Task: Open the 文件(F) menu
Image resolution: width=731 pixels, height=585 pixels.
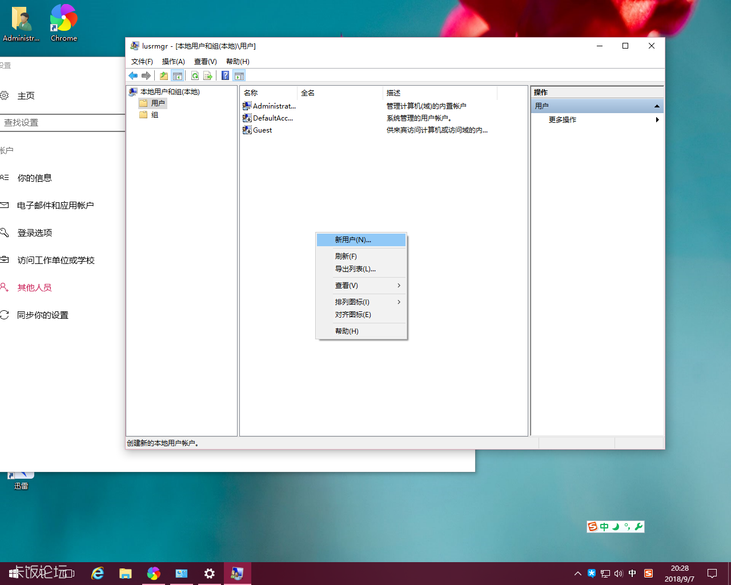Action: click(142, 62)
